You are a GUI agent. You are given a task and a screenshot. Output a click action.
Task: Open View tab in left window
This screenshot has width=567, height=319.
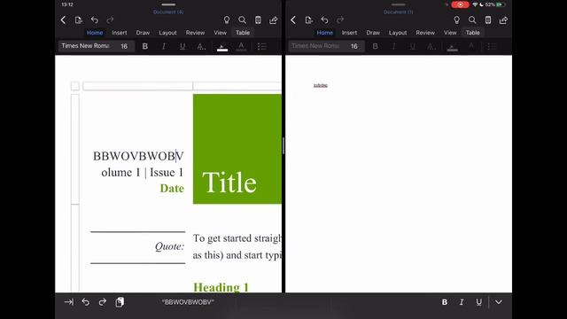(x=220, y=33)
